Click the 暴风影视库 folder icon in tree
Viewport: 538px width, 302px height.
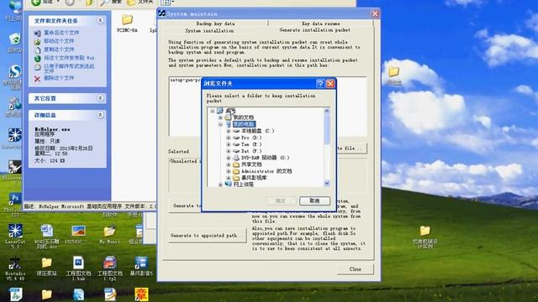tap(236, 178)
